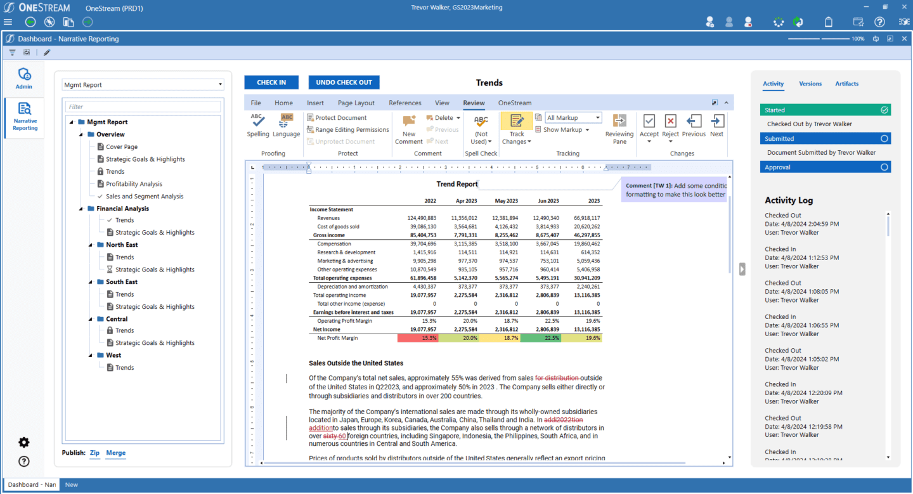The width and height of the screenshot is (913, 494).
Task: Go to Previous change in Changes group
Action: coord(694,126)
